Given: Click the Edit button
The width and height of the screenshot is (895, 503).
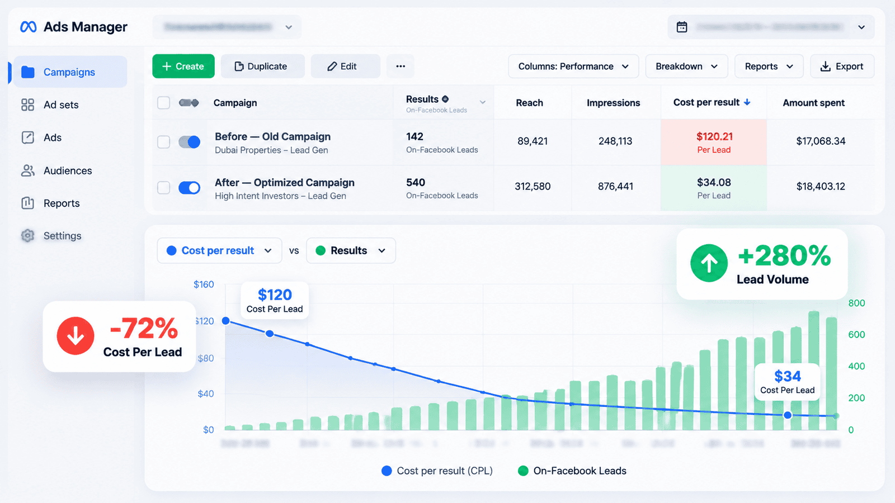Looking at the screenshot, I should [x=346, y=66].
